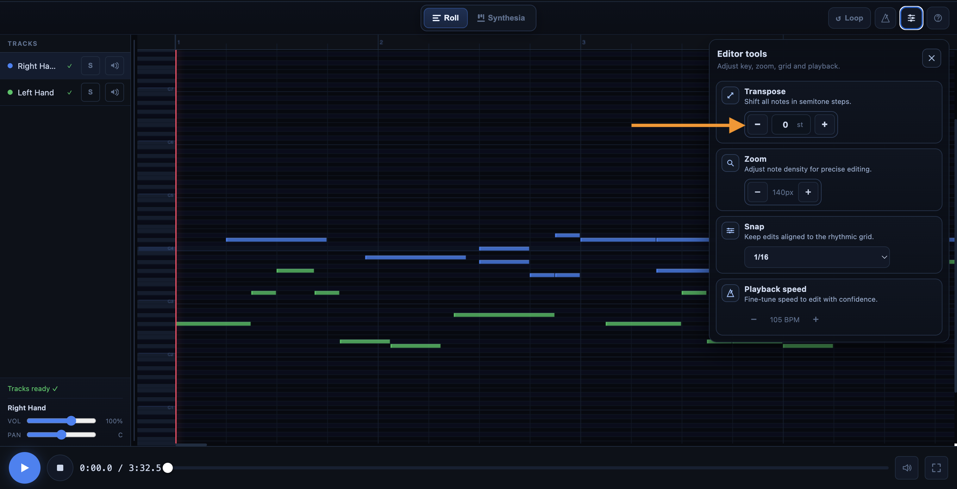957x489 pixels.
Task: Toggle the Loop button
Action: [x=849, y=18]
